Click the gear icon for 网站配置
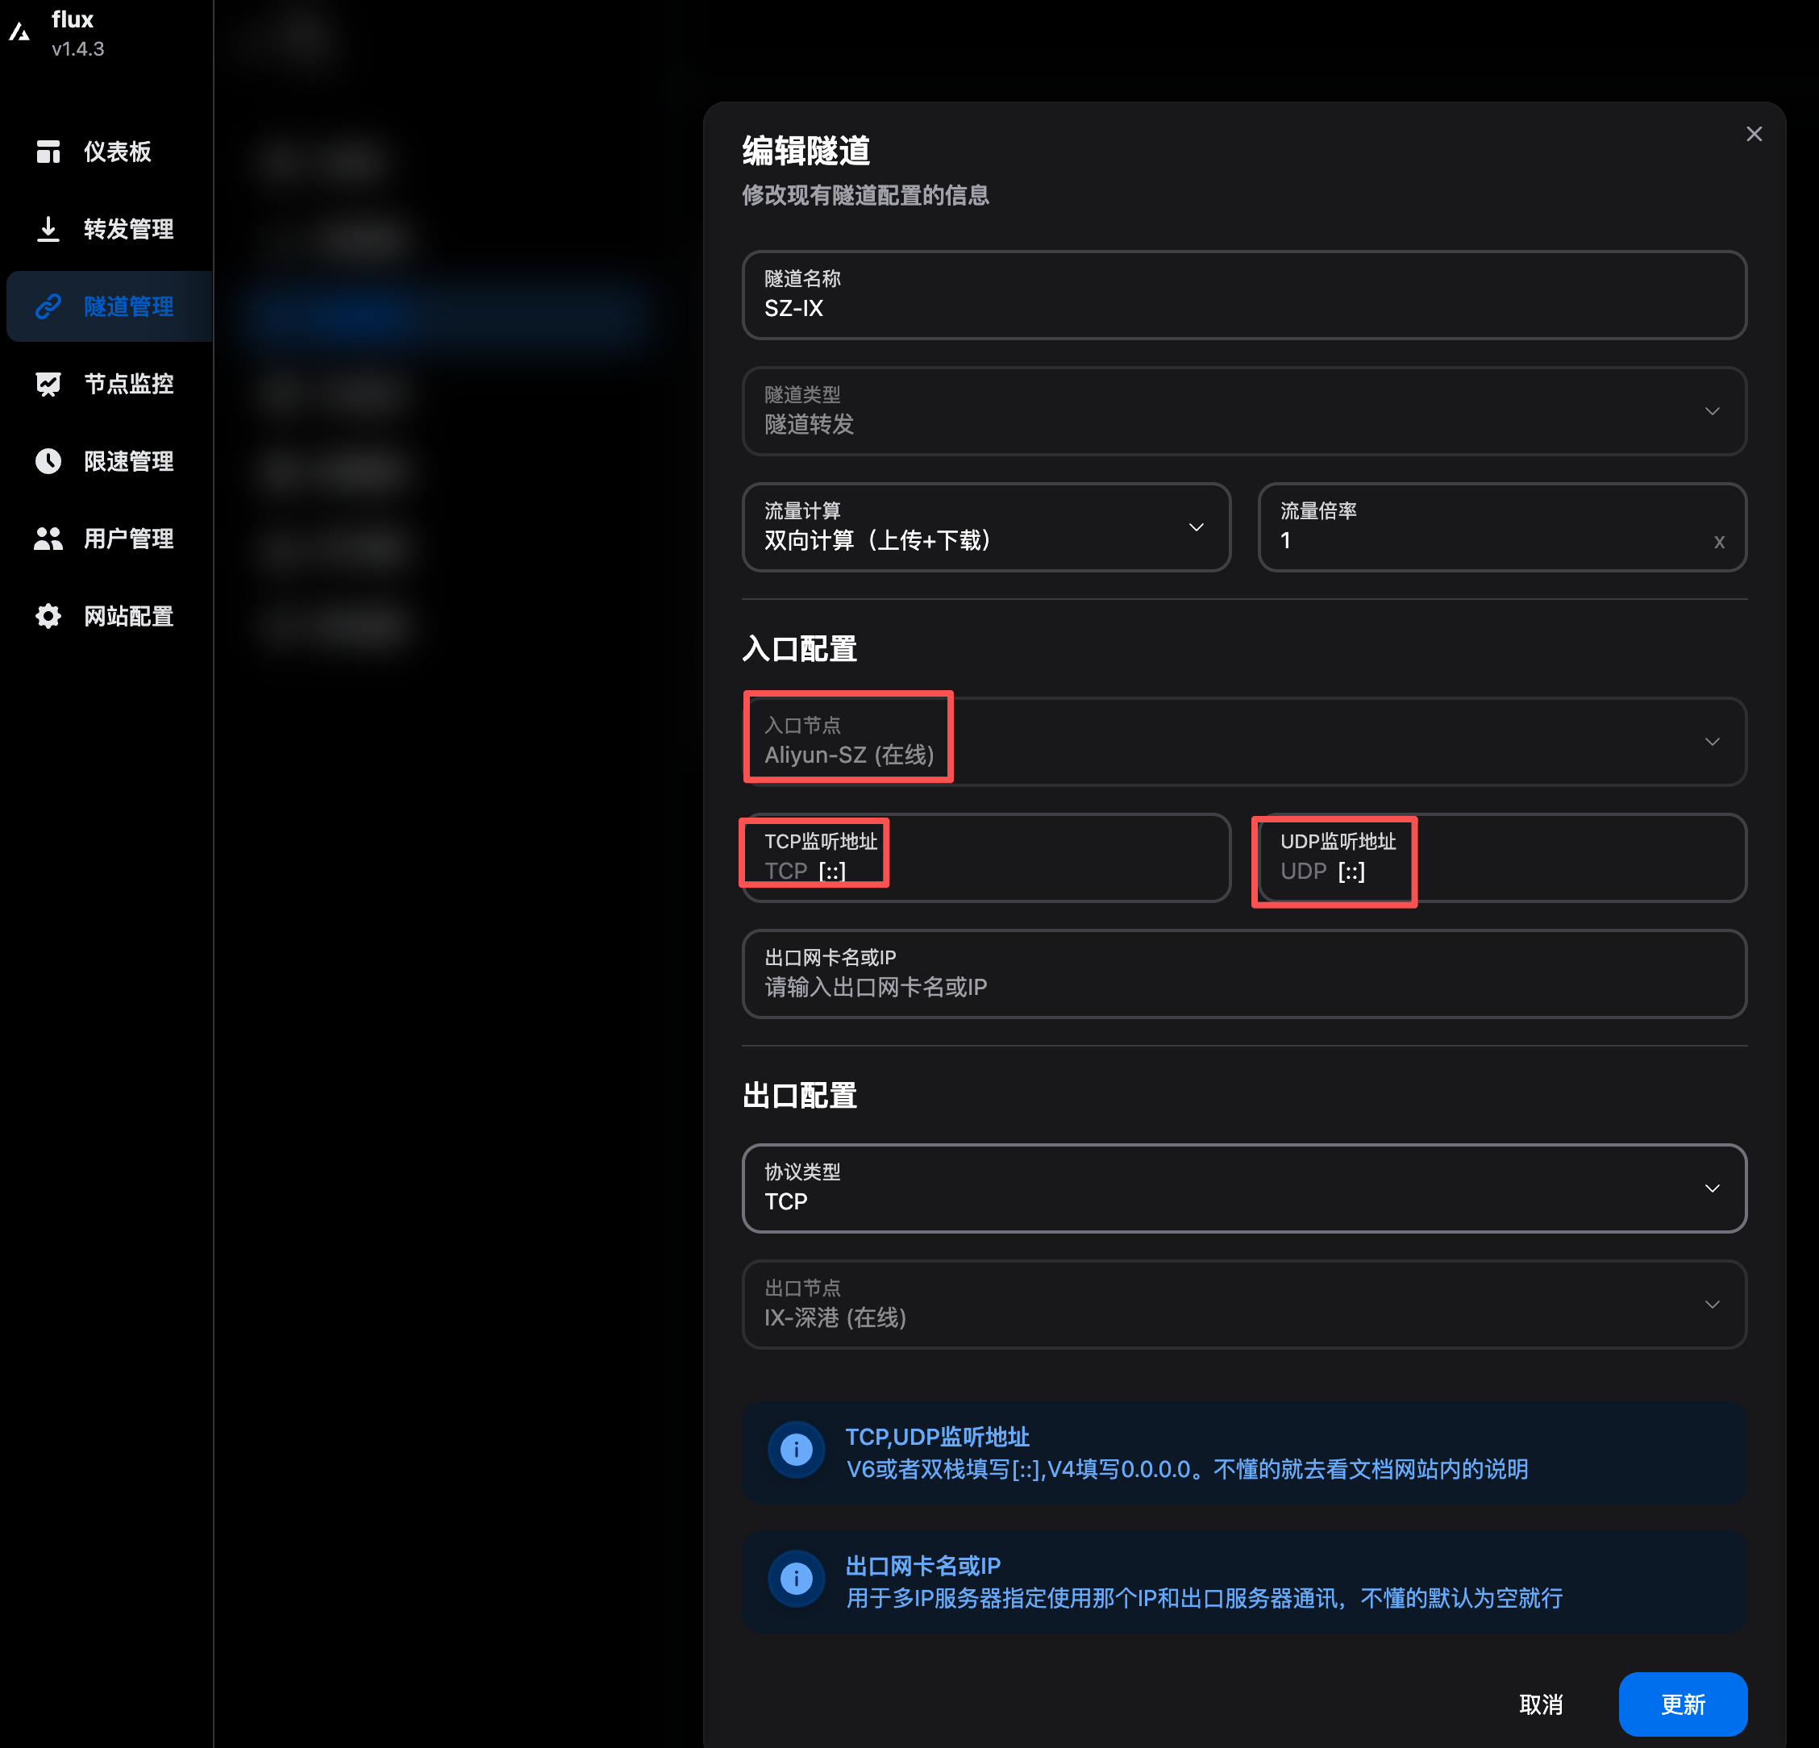The width and height of the screenshot is (1819, 1748). click(48, 616)
